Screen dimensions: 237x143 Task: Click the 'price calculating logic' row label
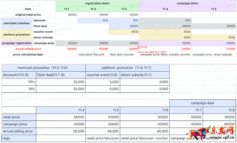click(x=28, y=54)
